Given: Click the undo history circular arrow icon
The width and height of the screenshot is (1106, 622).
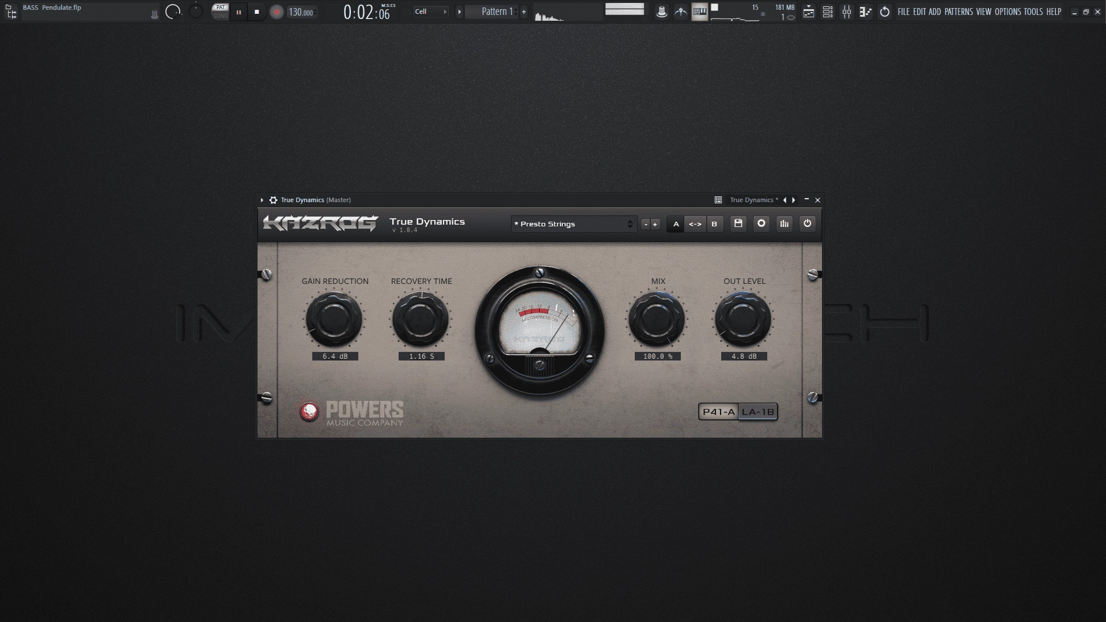Looking at the screenshot, I should [885, 12].
